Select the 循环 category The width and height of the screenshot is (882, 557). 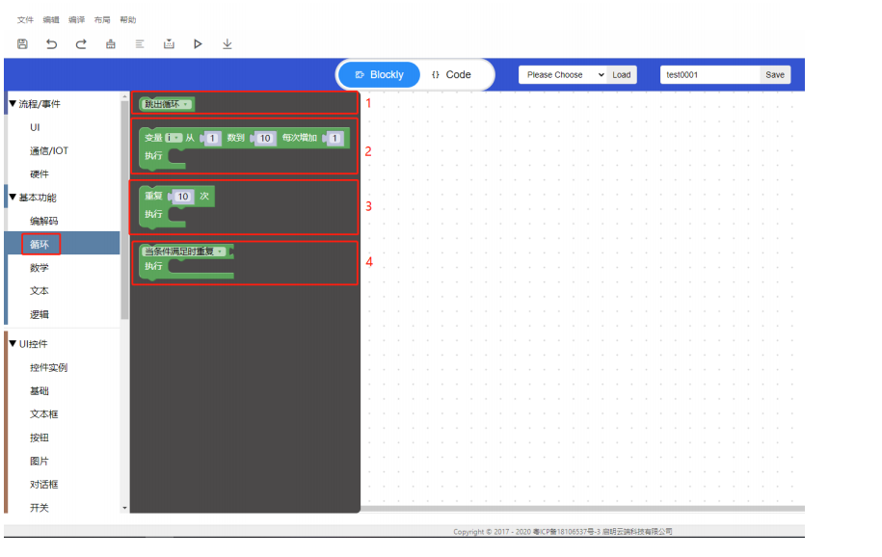click(40, 244)
